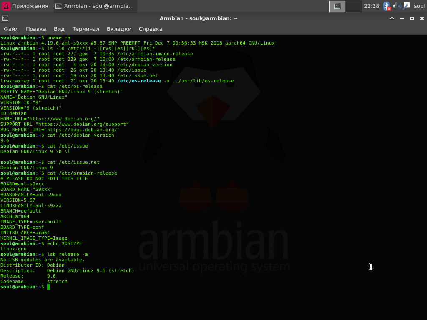Minimize the Armbian terminal window
Image resolution: width=427 pixels, height=320 pixels.
click(402, 18)
